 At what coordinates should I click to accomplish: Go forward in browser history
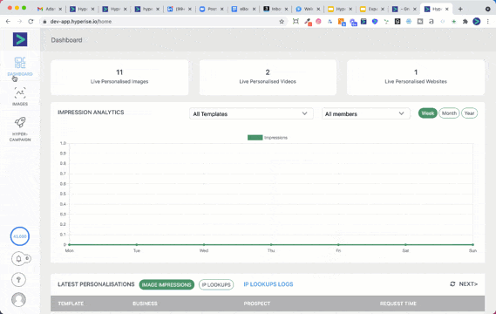tap(19, 21)
